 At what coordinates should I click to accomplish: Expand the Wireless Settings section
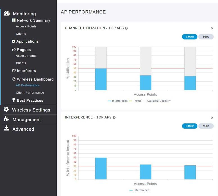point(31,110)
